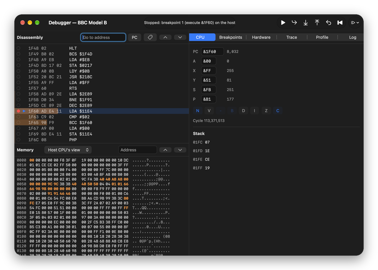
Task: Toggle the B (break) flag
Action: [232, 111]
